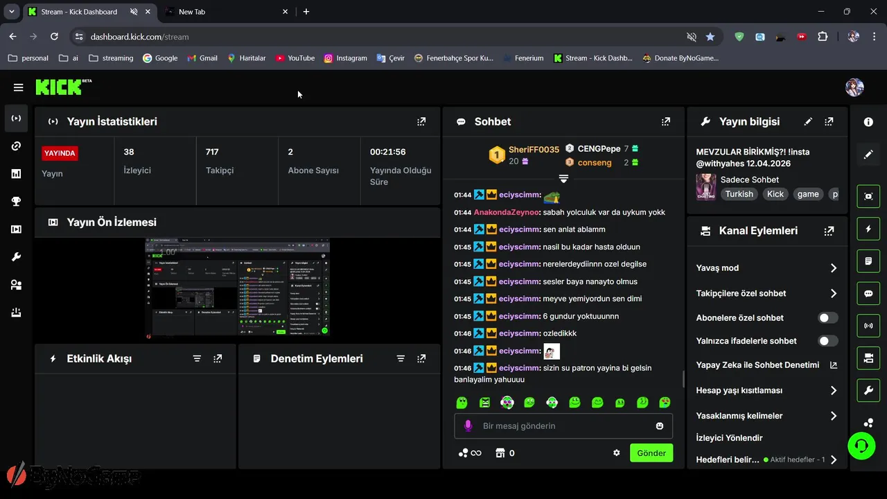Viewport: 887px width, 499px height.
Task: Bookmark page with the star icon
Action: click(710, 37)
